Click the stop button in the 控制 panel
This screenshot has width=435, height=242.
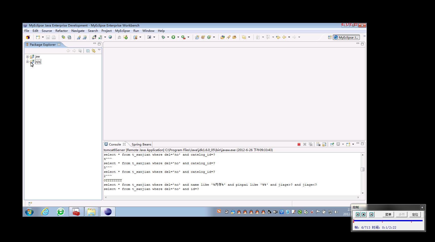[x=364, y=214]
